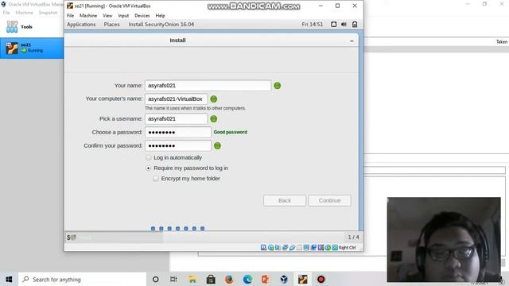Click the 1 / 4 workspace indicator
Screen dimensions: 509x286
pyautogui.click(x=353, y=237)
